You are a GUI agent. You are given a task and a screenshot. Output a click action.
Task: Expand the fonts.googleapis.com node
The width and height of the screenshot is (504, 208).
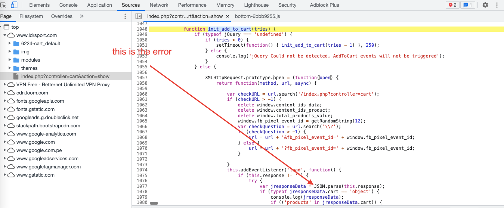(5, 101)
